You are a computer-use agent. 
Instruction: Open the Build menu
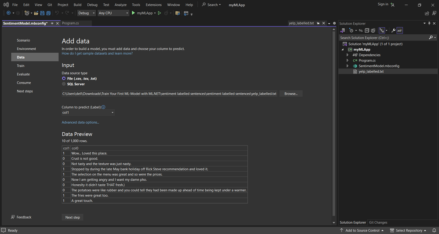point(77,5)
